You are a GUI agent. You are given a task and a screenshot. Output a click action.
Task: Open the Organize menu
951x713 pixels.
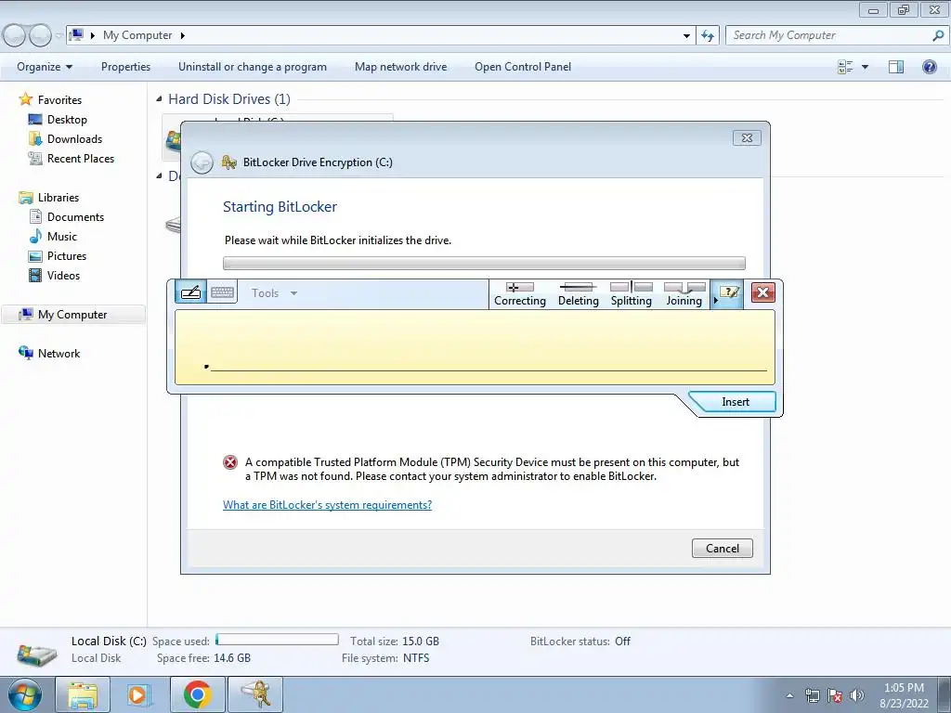coord(45,67)
